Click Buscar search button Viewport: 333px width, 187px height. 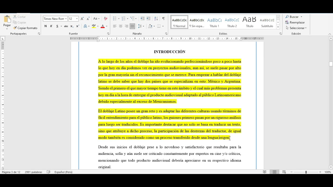(292, 17)
